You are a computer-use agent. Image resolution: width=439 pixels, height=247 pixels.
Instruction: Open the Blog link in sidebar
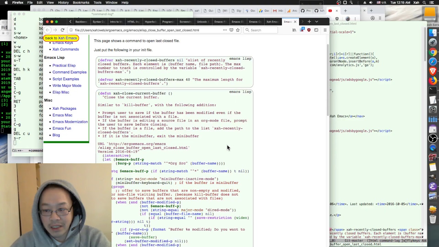coord(56,135)
